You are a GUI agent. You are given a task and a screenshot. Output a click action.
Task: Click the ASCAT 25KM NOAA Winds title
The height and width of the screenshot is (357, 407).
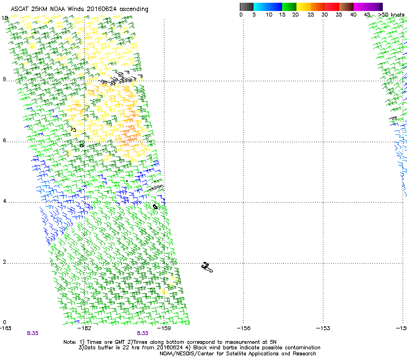click(79, 9)
